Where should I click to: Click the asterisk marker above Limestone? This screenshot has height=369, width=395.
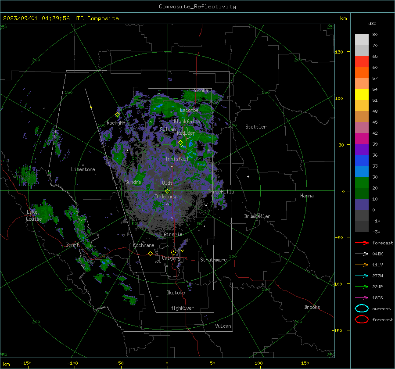(x=83, y=165)
